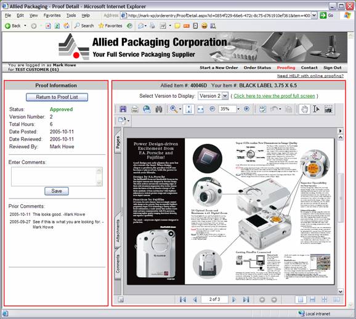This screenshot has width=356, height=319.
Task: Click the binoculars Search icon
Action: point(159,109)
